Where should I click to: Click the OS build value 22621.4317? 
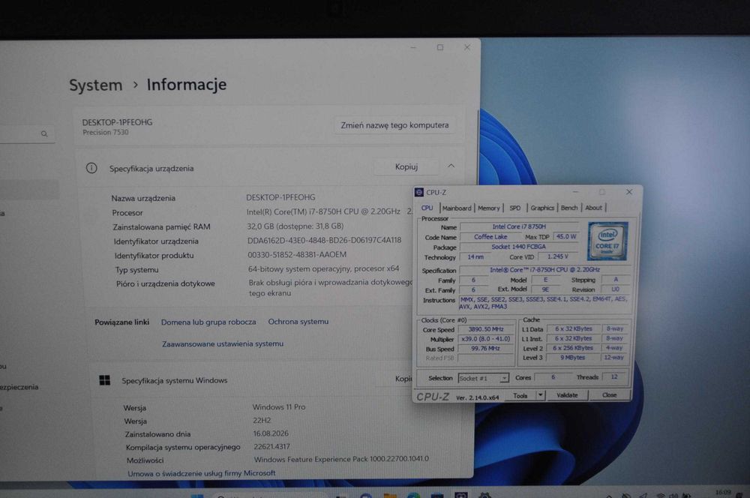click(x=271, y=446)
